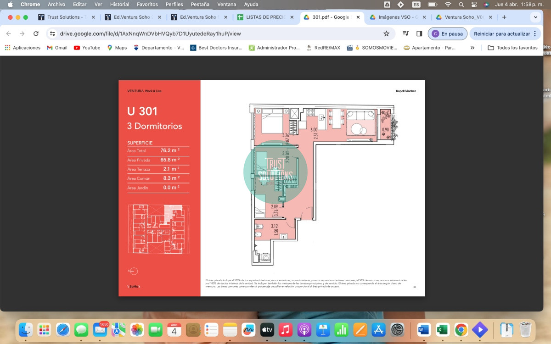Open the Todos los favoritos folder
Image resolution: width=551 pixels, height=344 pixels.
point(512,48)
